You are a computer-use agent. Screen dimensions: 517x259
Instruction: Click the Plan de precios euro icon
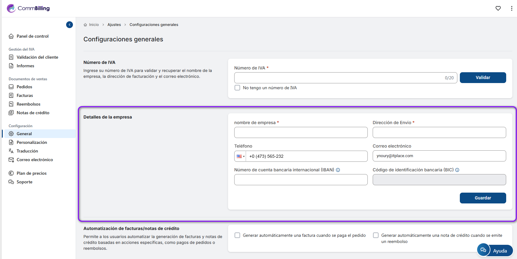point(11,173)
